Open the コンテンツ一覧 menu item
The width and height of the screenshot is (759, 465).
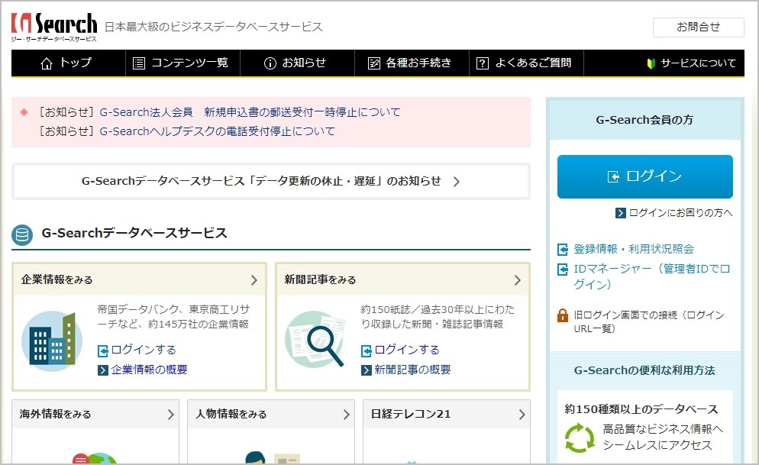click(x=183, y=63)
